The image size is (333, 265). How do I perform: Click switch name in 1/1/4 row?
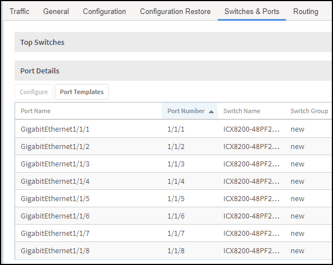coord(251,181)
